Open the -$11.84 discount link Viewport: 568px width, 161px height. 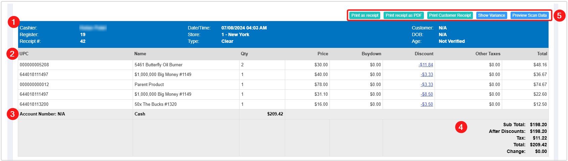pyautogui.click(x=426, y=65)
